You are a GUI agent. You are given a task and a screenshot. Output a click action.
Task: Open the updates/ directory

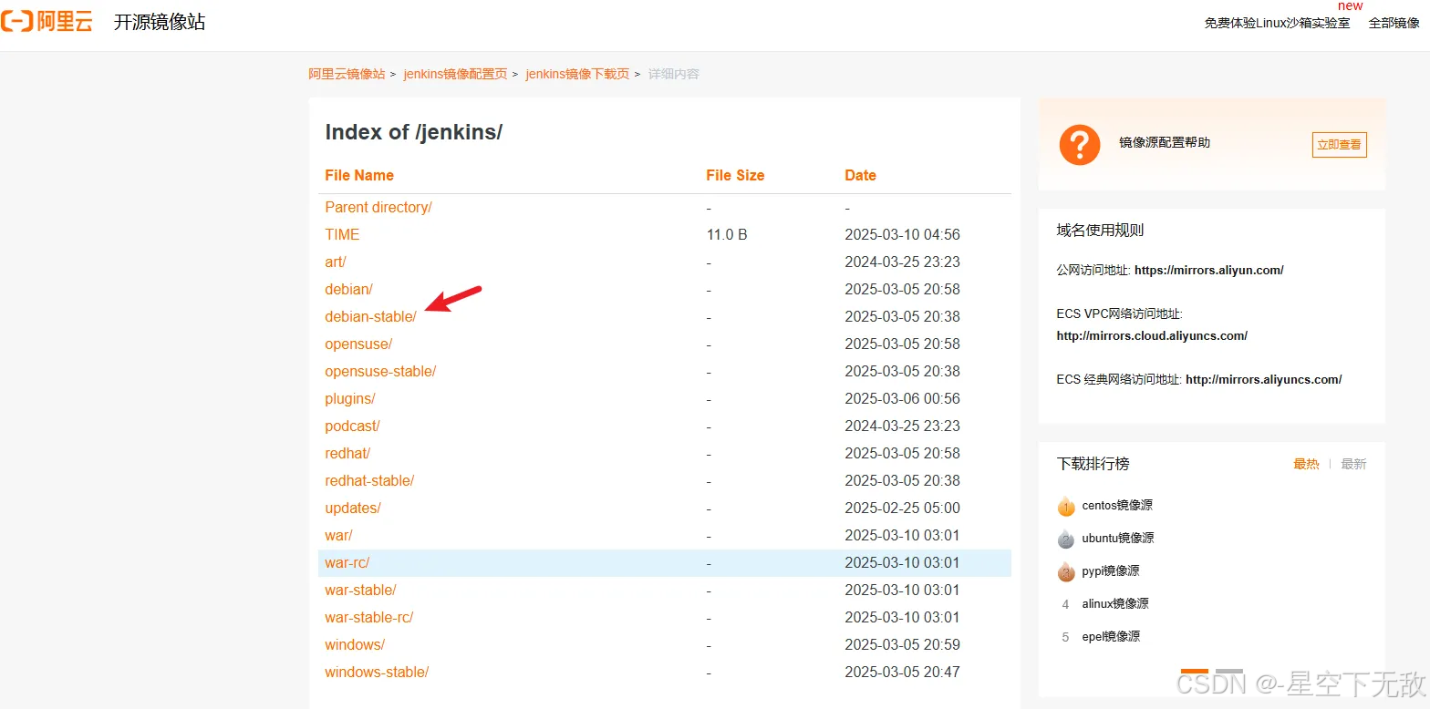(x=353, y=508)
